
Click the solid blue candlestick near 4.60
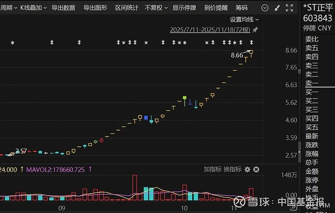pos(146,118)
